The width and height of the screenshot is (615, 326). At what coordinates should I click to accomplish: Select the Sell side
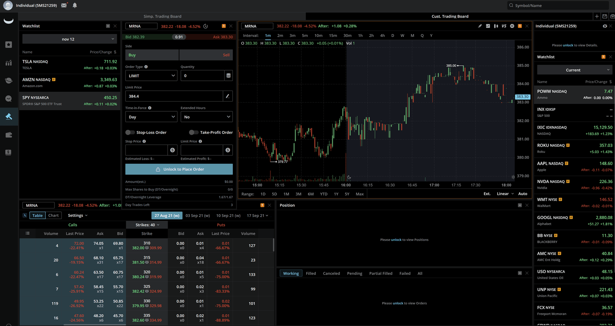[206, 55]
